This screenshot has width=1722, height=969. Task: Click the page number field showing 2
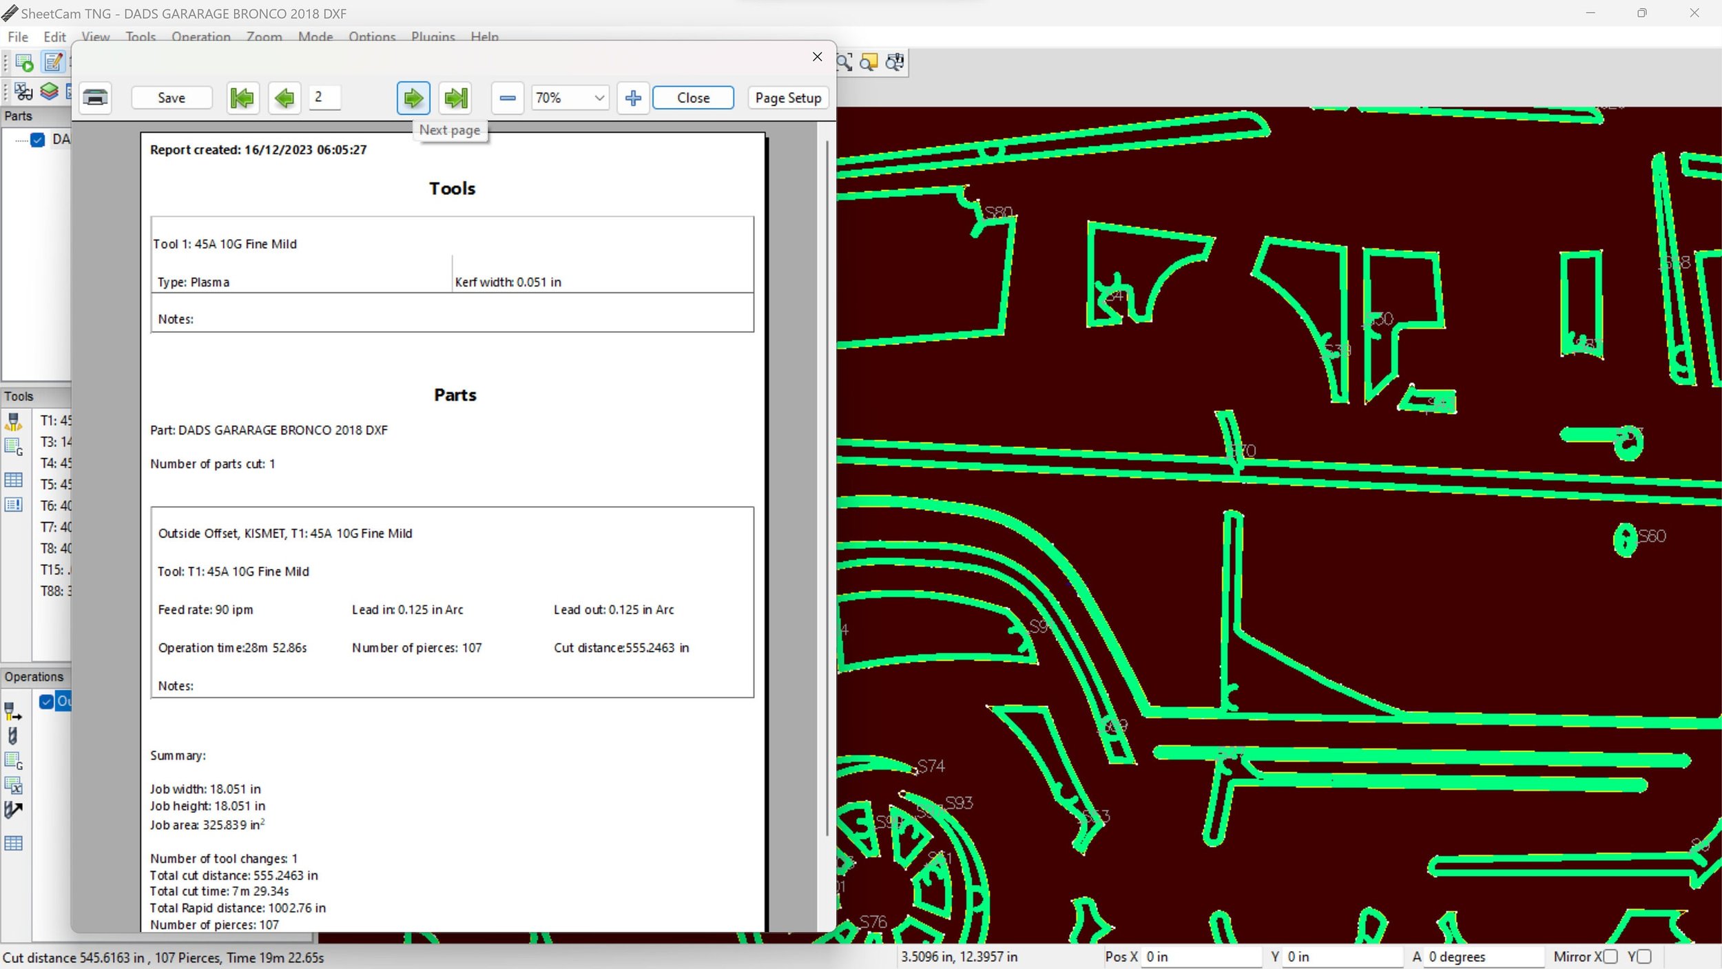point(324,97)
